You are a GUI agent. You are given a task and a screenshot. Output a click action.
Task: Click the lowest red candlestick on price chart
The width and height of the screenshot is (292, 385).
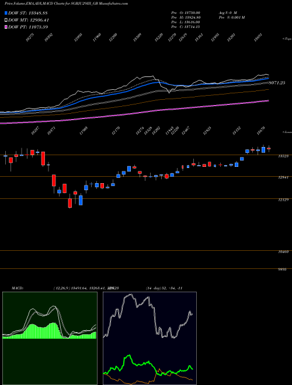[x=70, y=202]
